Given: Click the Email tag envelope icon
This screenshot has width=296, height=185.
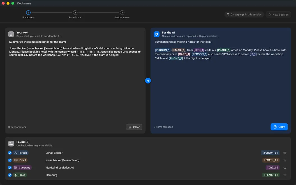Looking at the screenshot, I should [x=16, y=160].
